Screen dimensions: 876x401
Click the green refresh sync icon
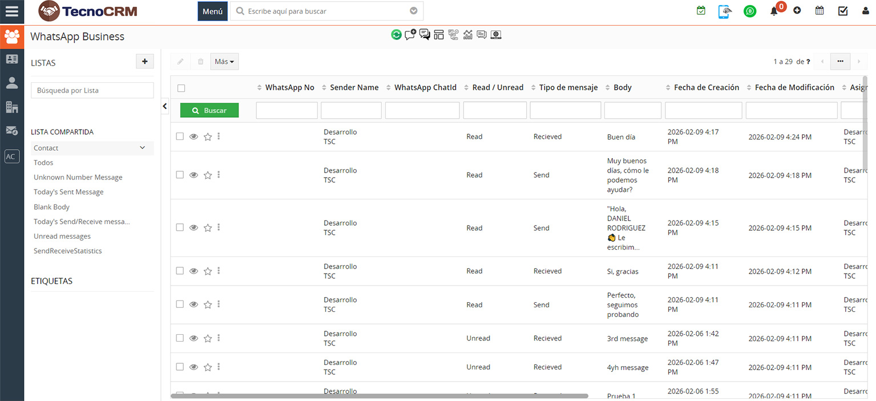[x=396, y=35]
